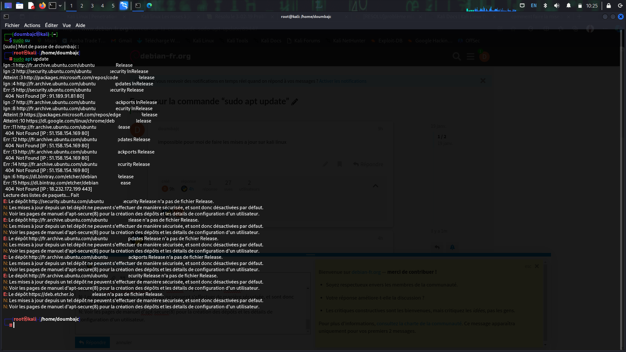Open the Éditer menu in the terminal
The height and width of the screenshot is (352, 626).
click(51, 25)
